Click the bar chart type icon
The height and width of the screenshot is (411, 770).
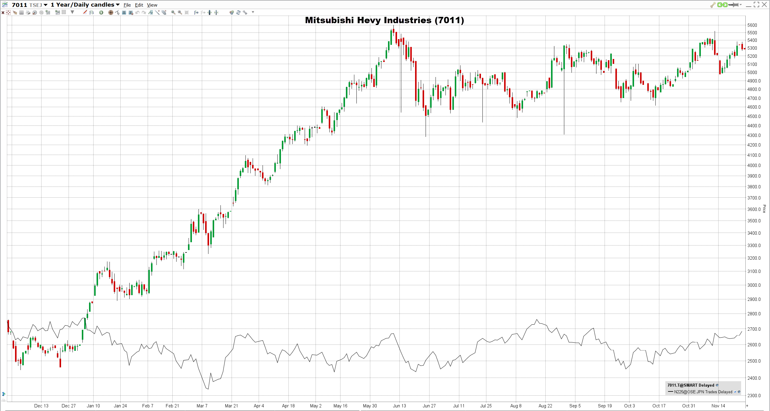click(x=92, y=12)
